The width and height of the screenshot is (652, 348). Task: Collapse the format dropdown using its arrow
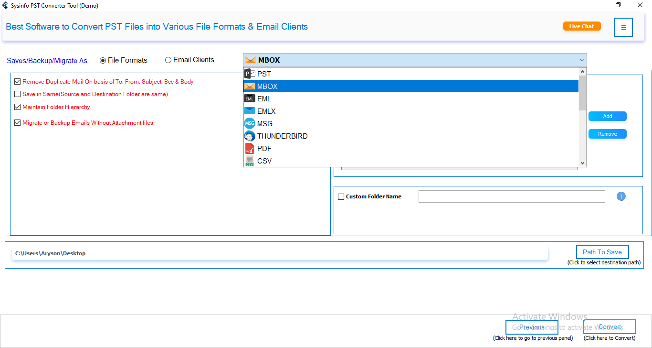coord(582,60)
